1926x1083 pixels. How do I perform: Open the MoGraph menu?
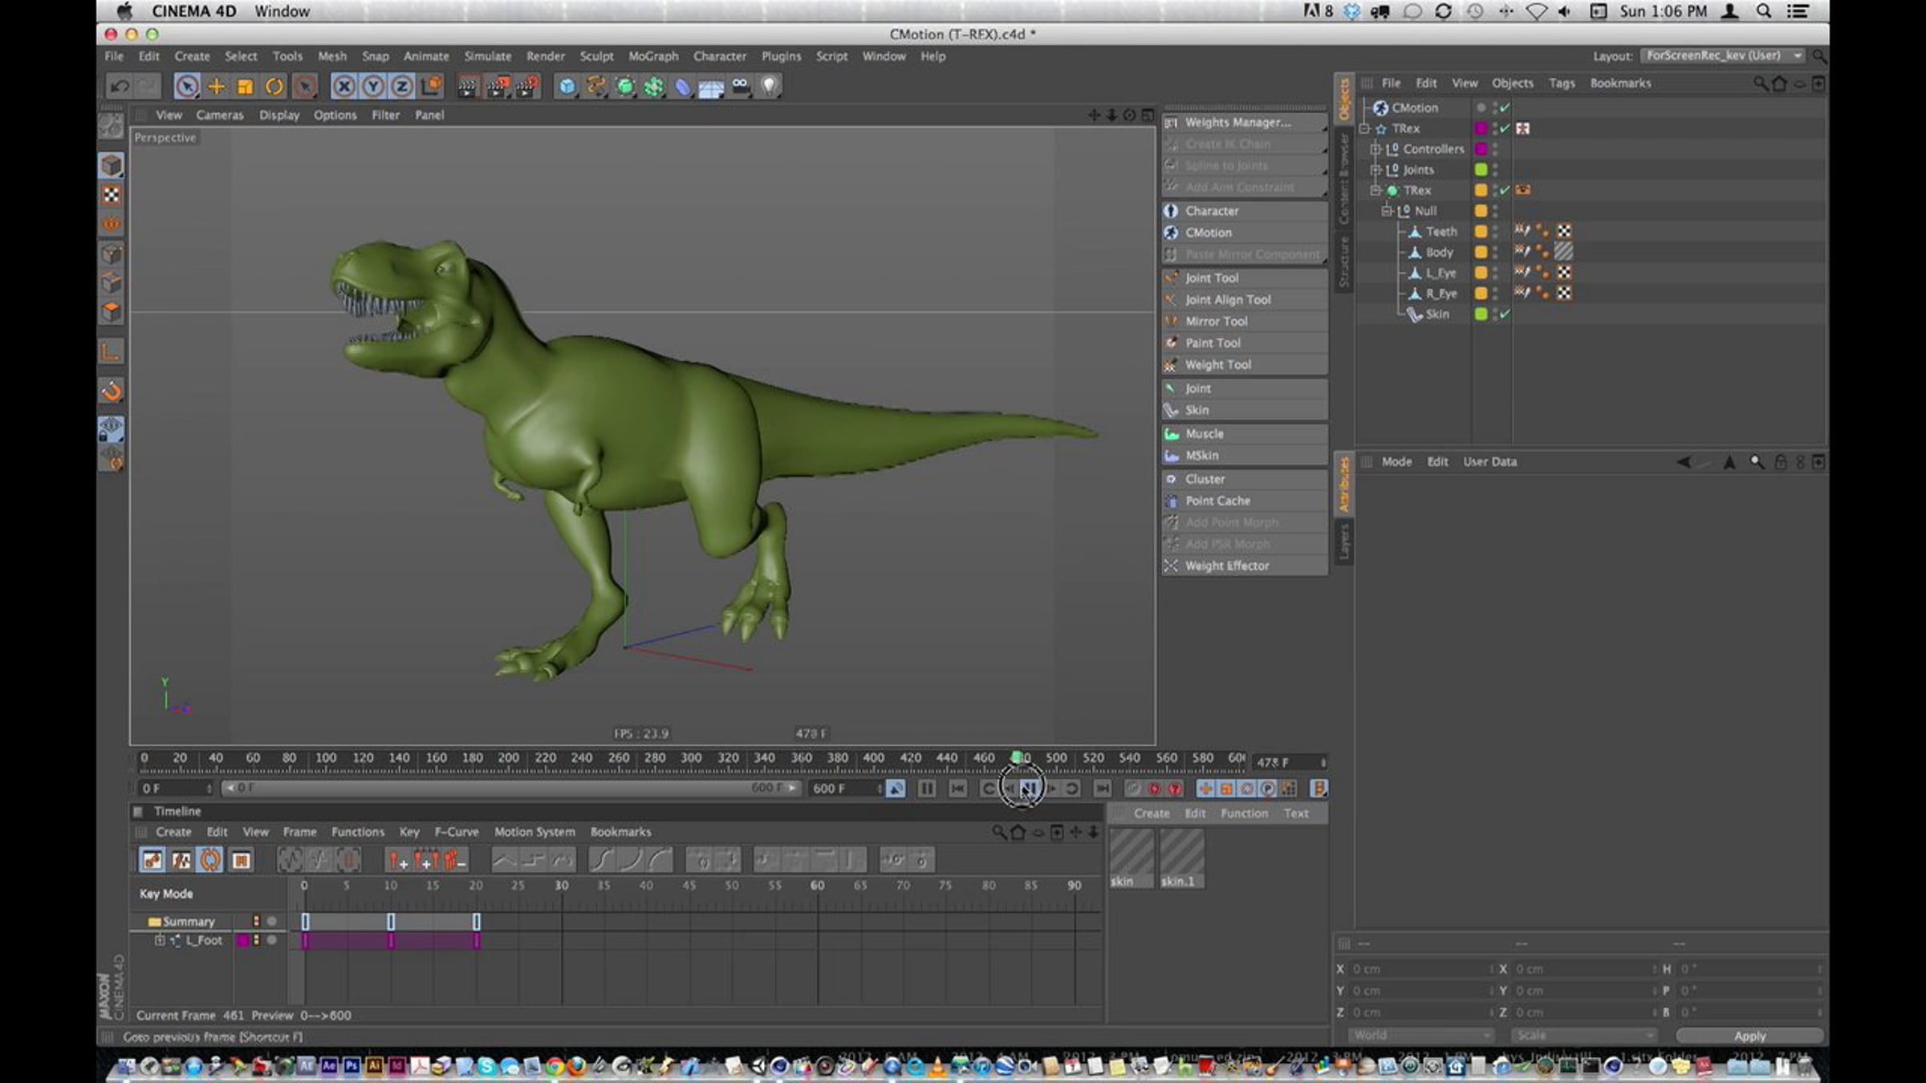coord(653,56)
